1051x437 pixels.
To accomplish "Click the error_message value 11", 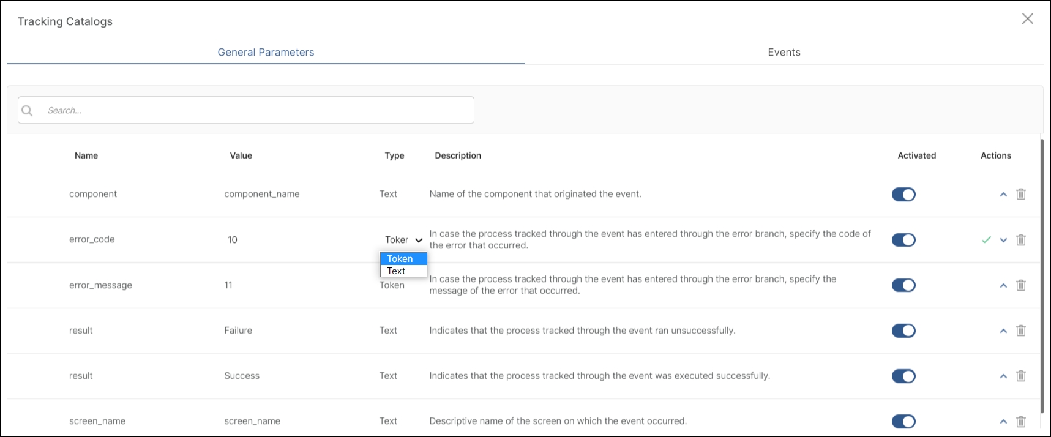I will [228, 285].
